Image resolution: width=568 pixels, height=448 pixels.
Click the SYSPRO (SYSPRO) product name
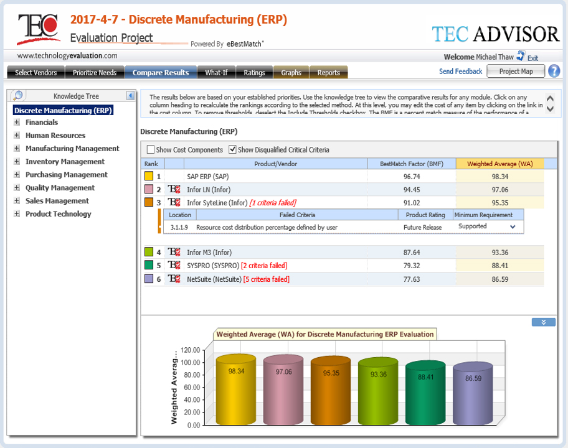[213, 265]
